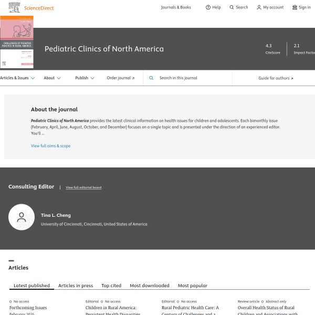The width and height of the screenshot is (315, 315).
Task: Open the Most downloaded tab
Action: [x=150, y=286]
